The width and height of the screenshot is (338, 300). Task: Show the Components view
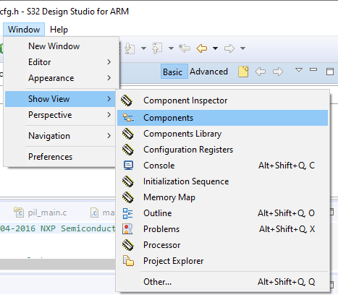(x=222, y=118)
